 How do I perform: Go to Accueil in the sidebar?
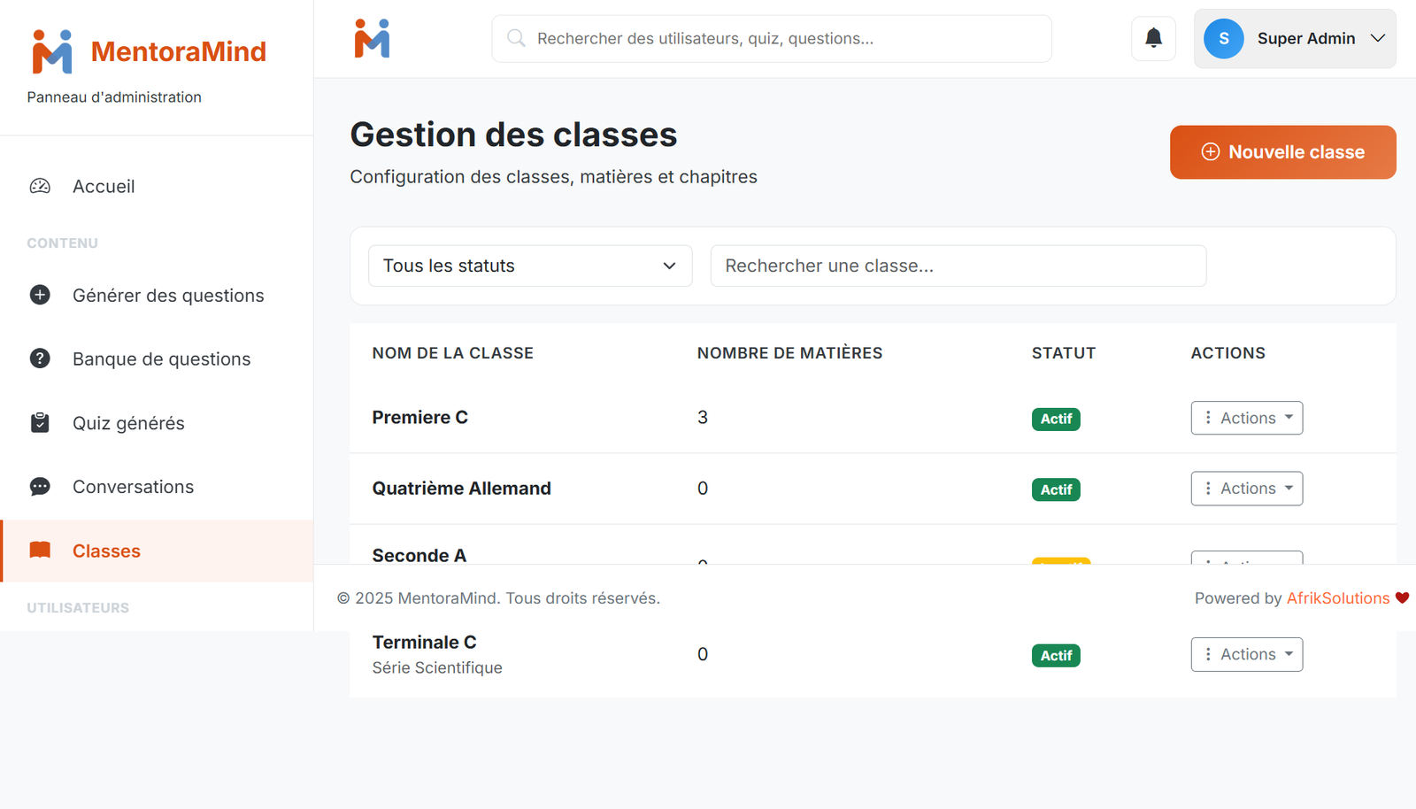[x=104, y=186]
